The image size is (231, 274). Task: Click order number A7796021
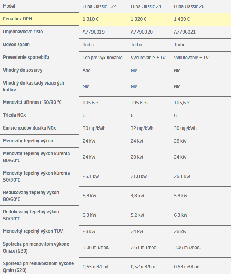pyautogui.click(x=185, y=32)
